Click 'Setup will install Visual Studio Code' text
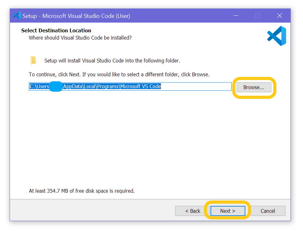This screenshot has height=231, width=303. (x=112, y=61)
